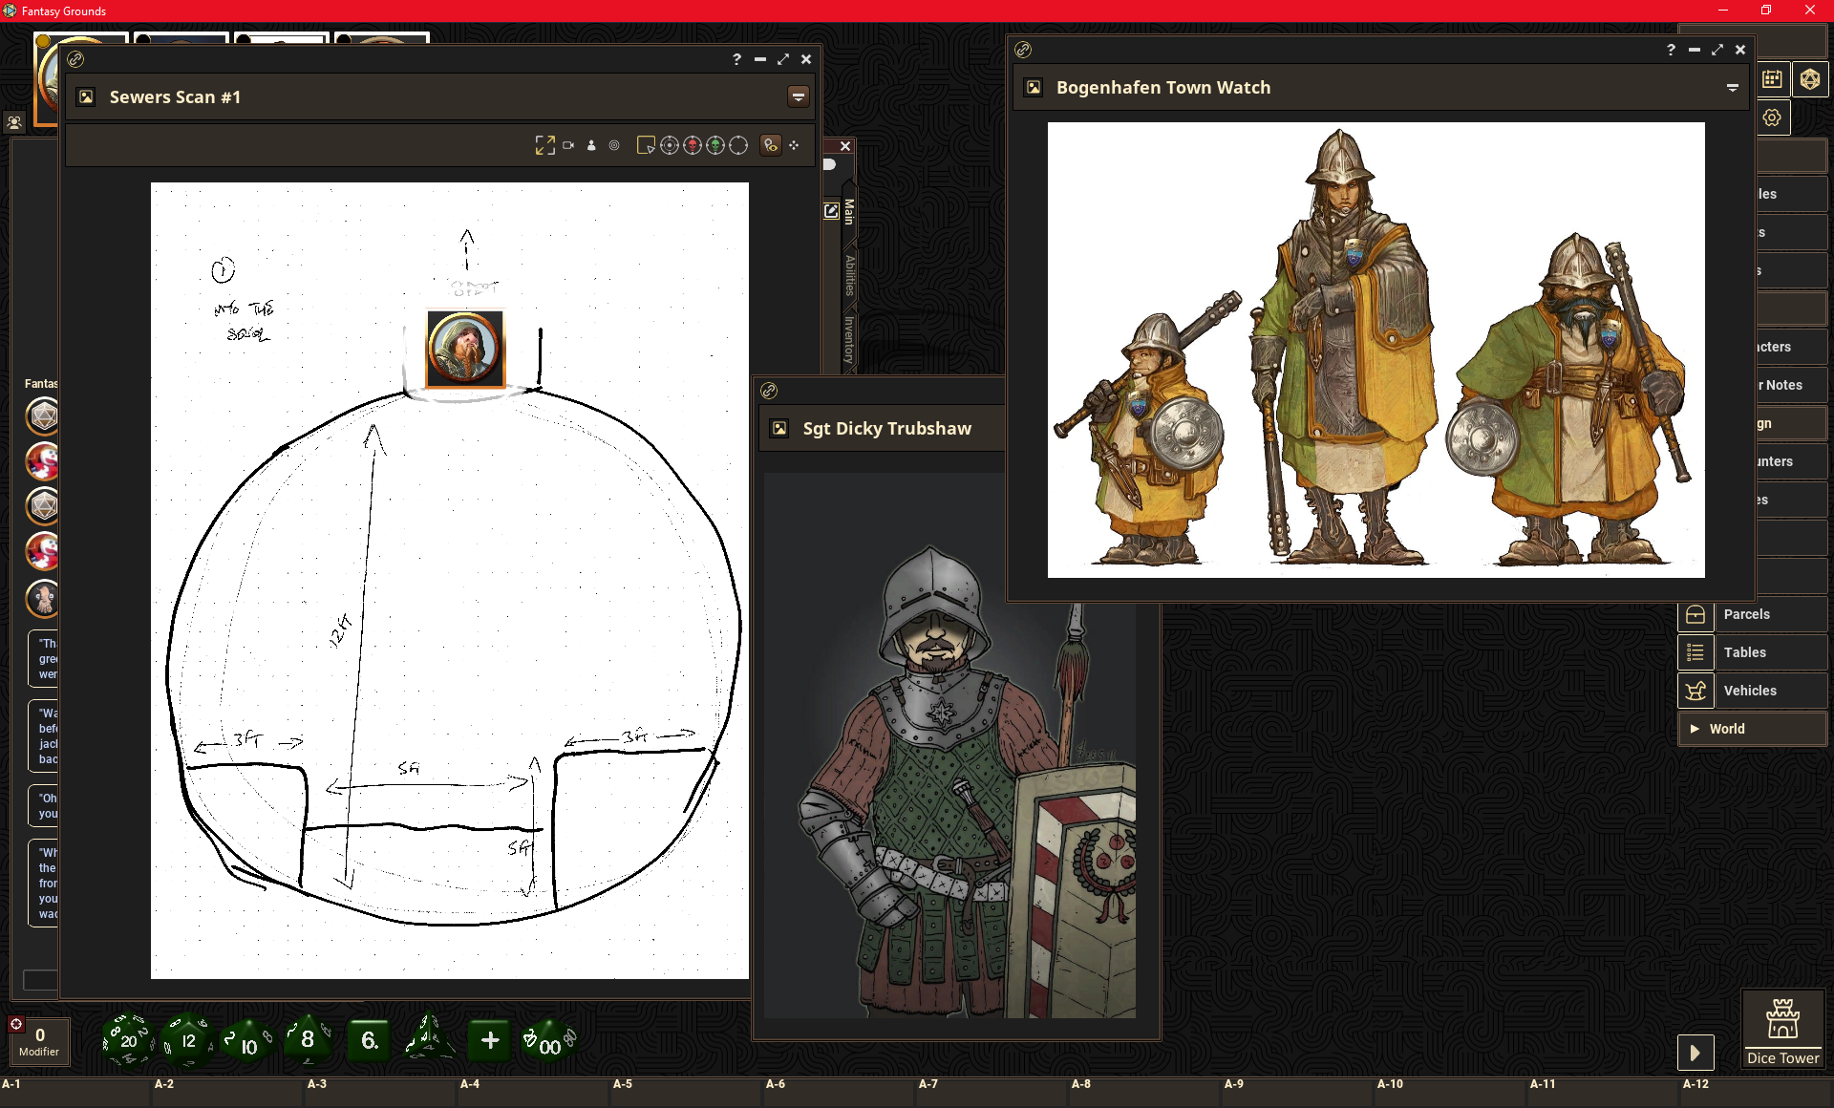1834x1108 pixels.
Task: Click the person token icon in the map toolbar
Action: [x=591, y=145]
